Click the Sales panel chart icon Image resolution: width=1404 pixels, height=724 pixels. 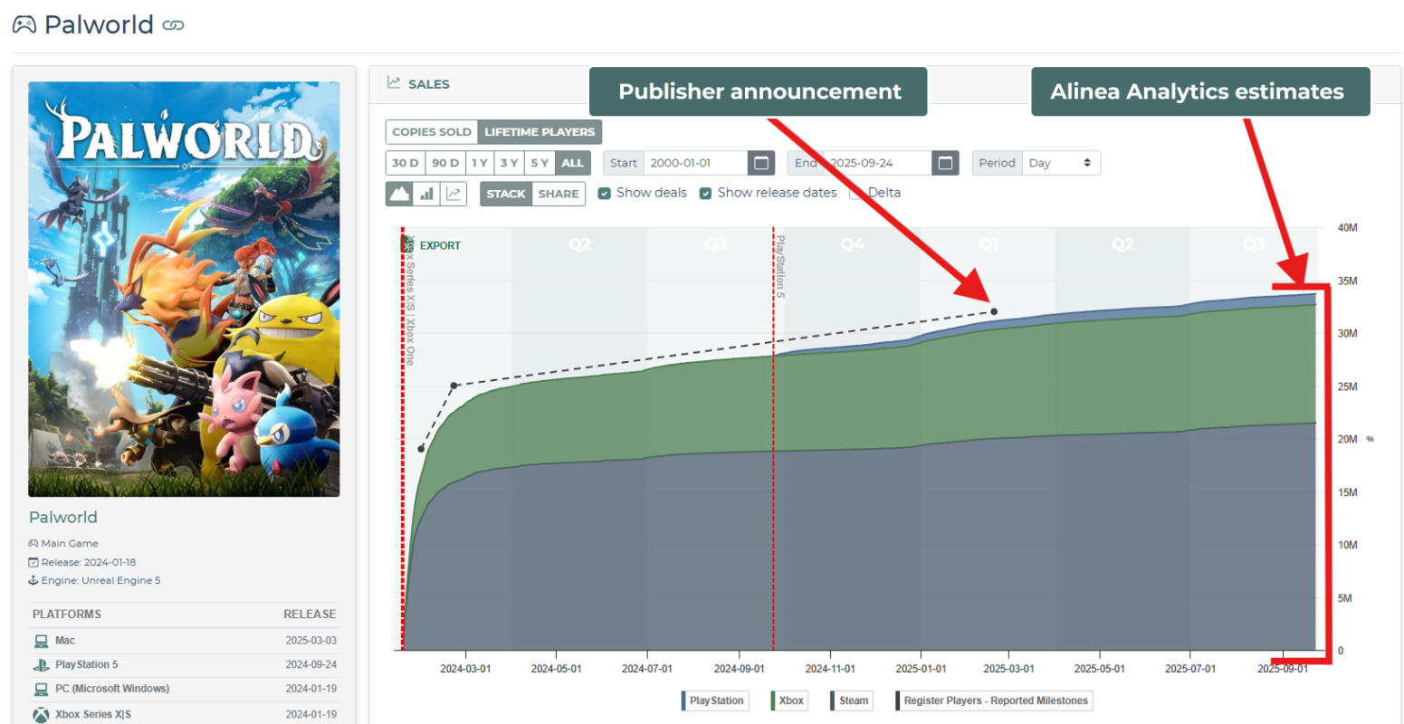coord(394,82)
